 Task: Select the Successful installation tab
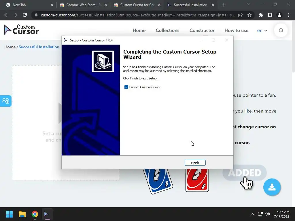coord(190,5)
